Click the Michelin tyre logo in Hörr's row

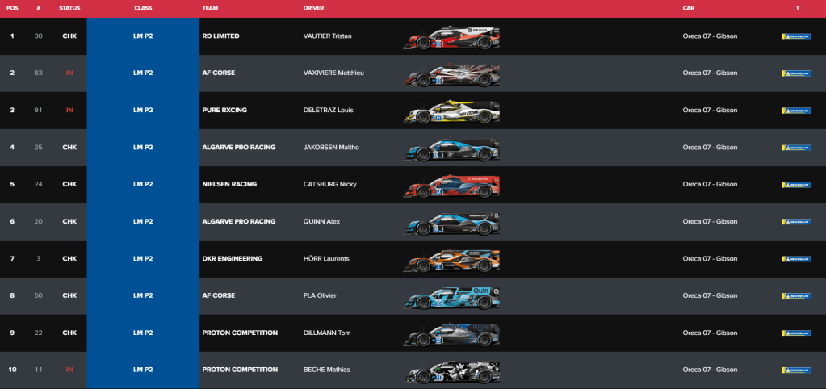pyautogui.click(x=796, y=259)
